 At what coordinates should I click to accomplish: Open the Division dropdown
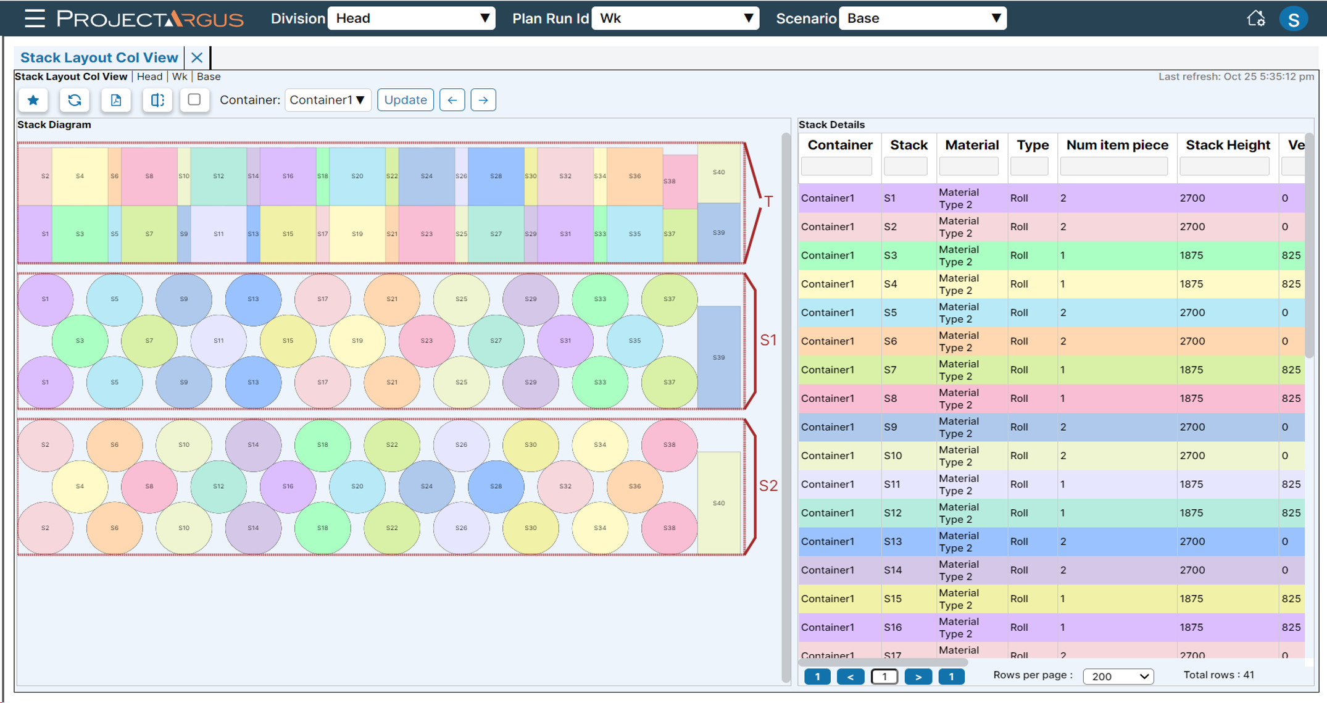point(411,19)
